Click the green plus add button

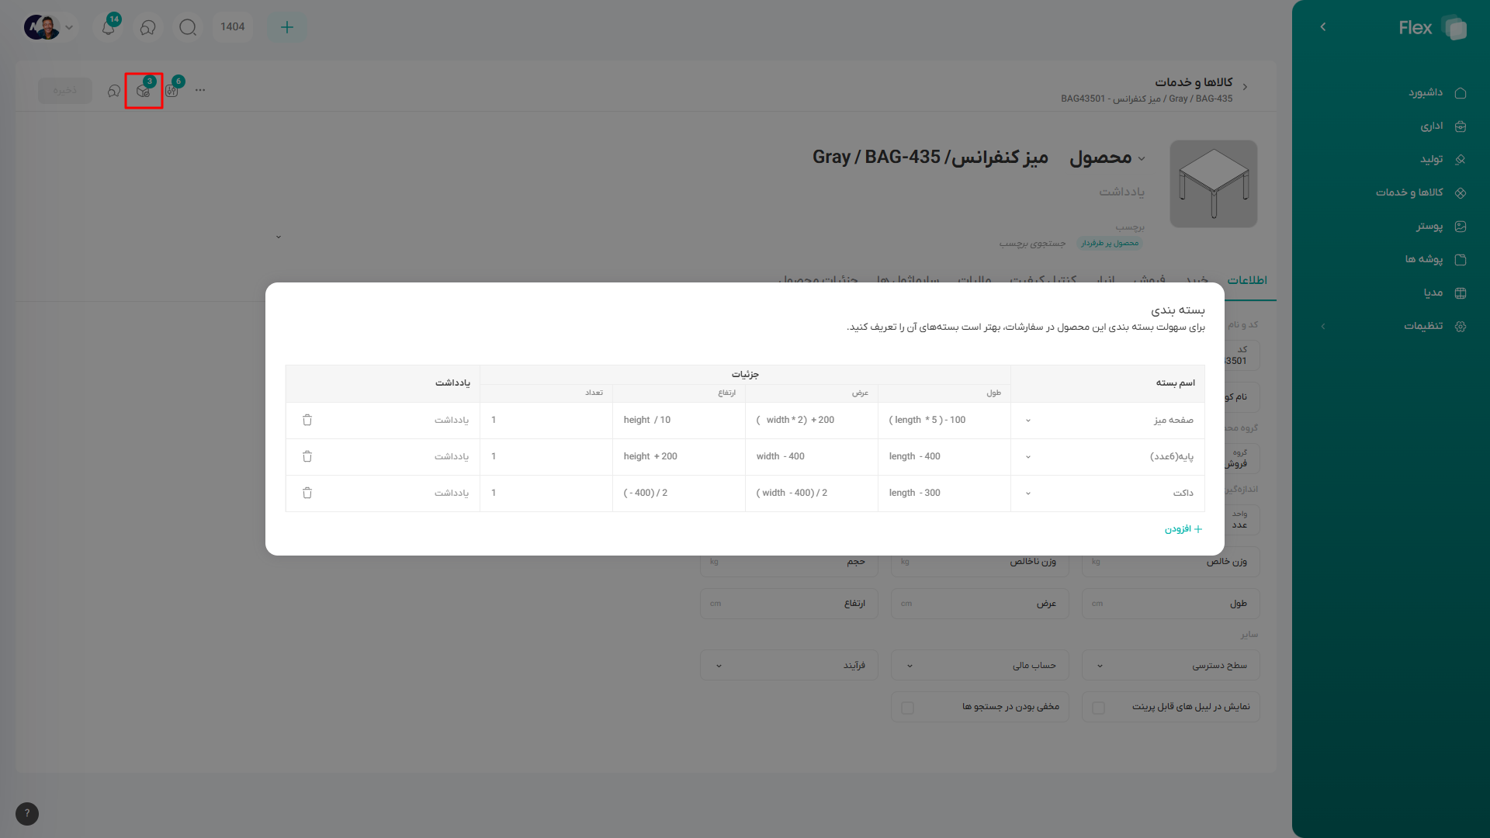286,27
